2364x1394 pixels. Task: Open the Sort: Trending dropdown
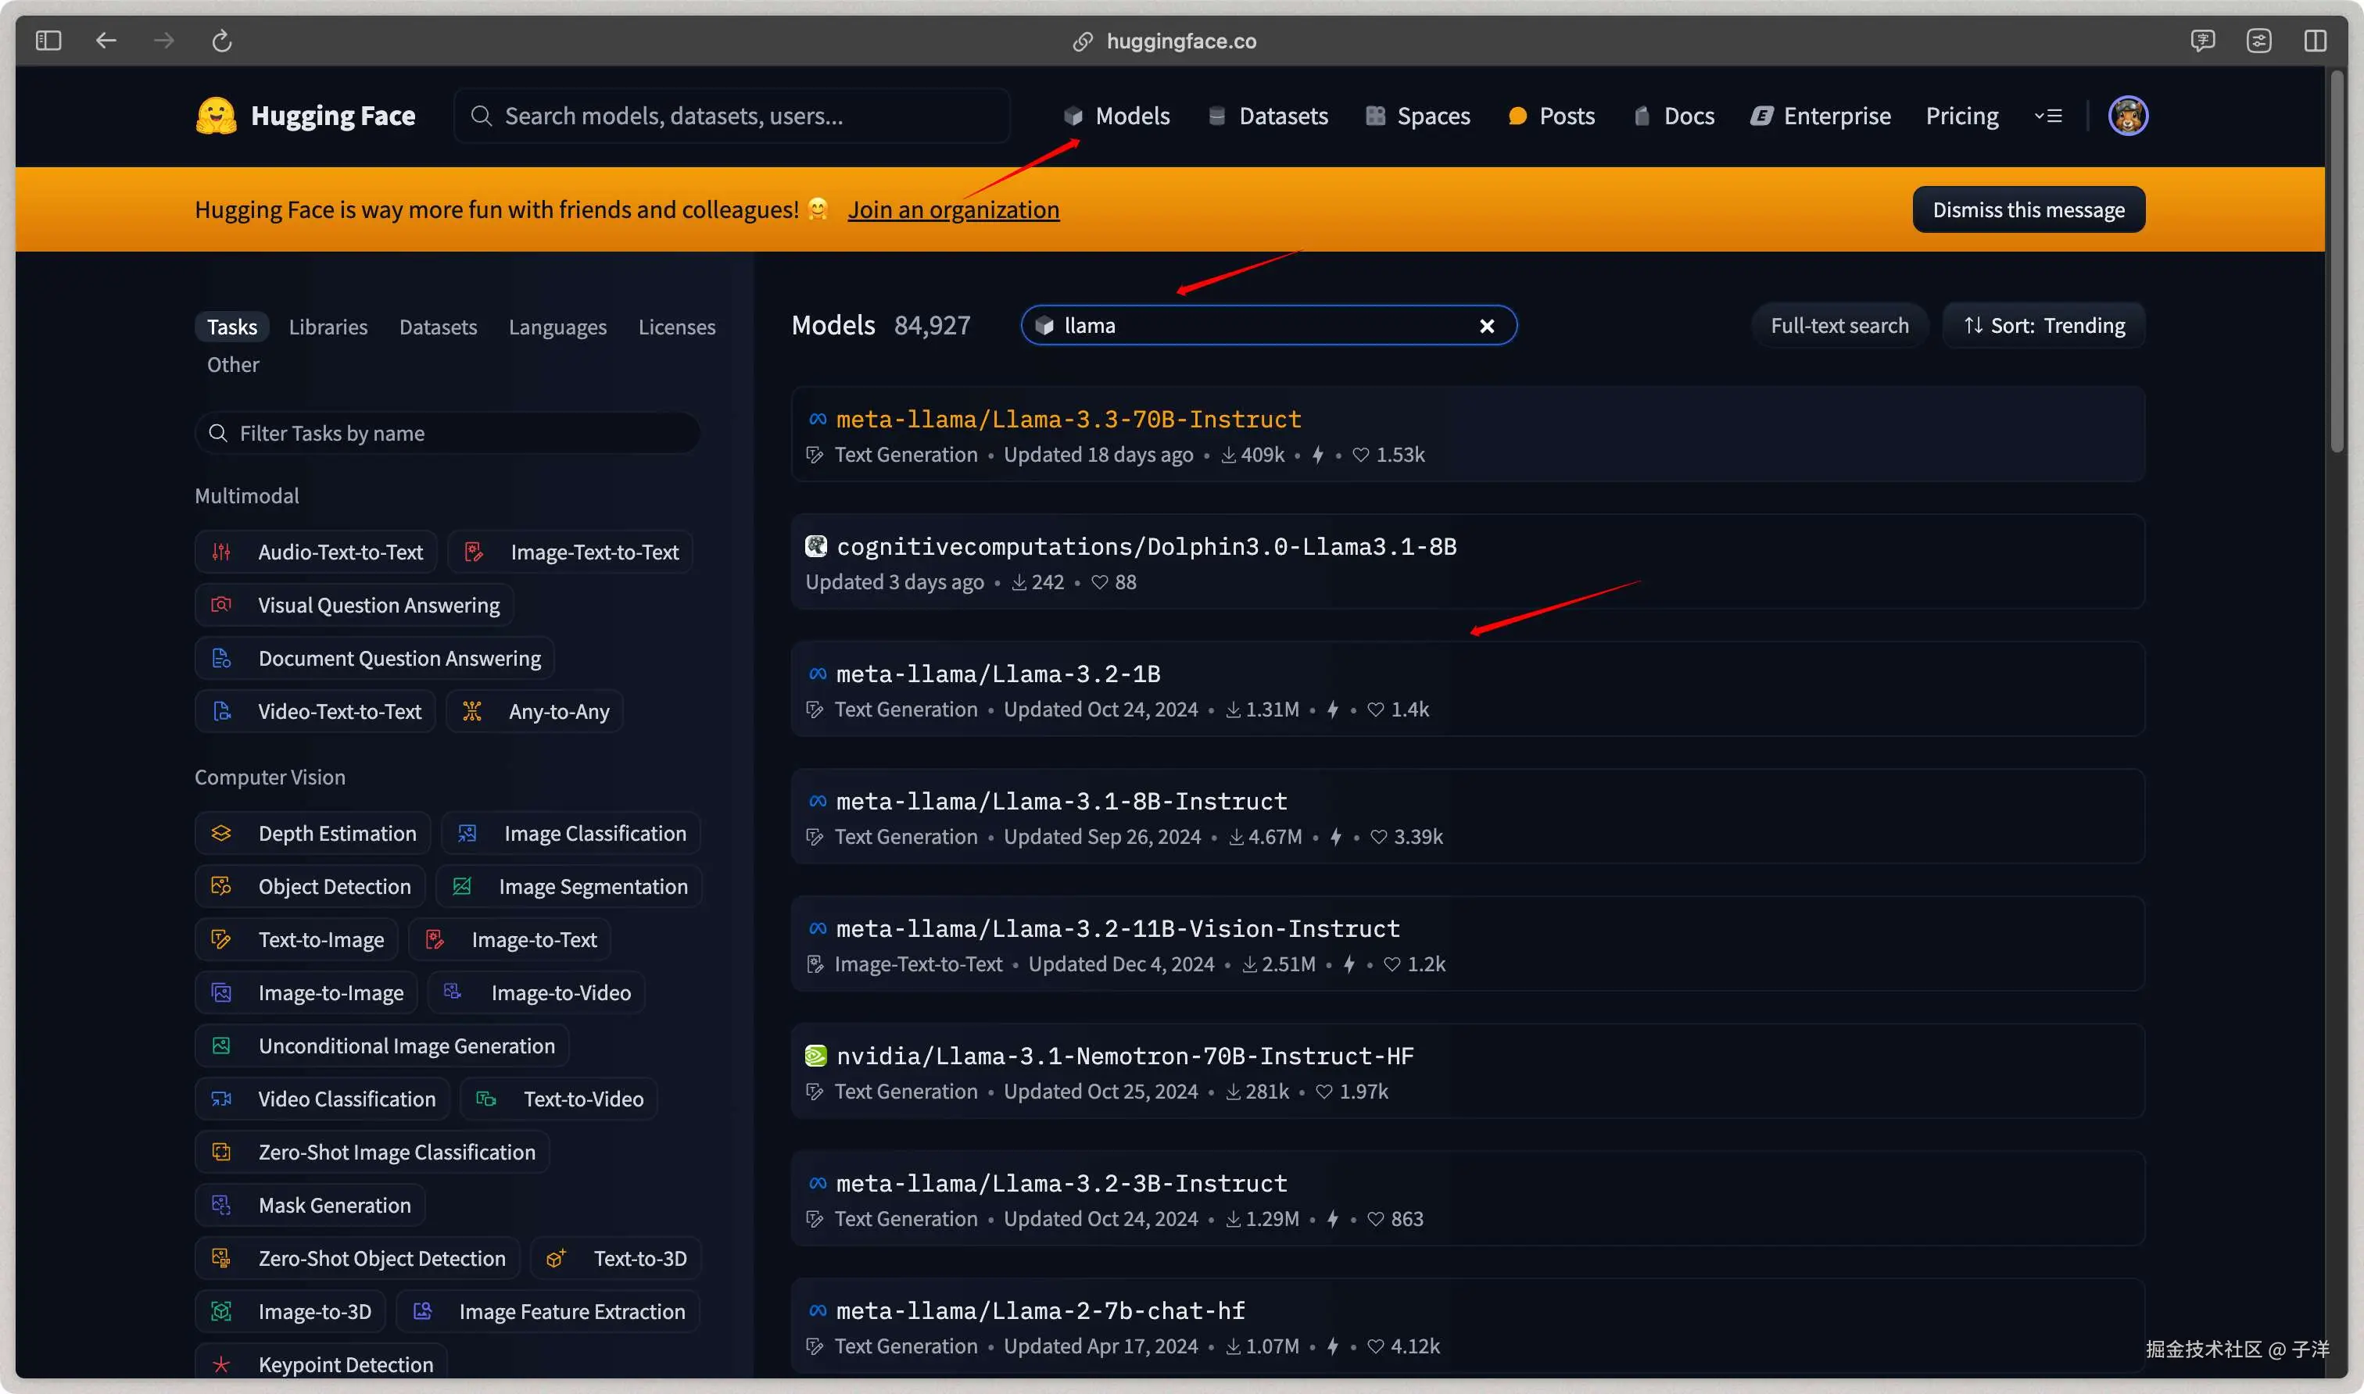point(2043,326)
